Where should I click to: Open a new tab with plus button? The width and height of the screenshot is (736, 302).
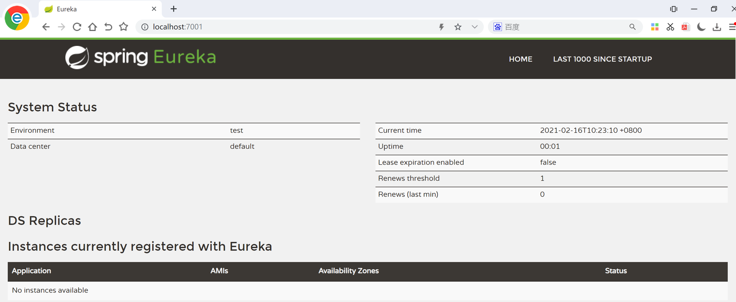click(173, 9)
